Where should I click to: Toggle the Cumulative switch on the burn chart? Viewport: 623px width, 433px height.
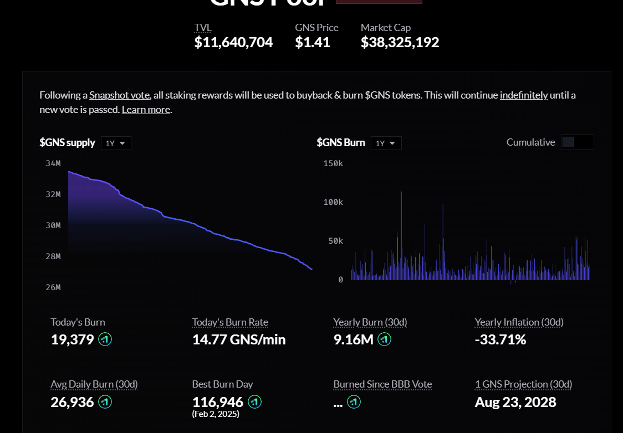pyautogui.click(x=577, y=142)
